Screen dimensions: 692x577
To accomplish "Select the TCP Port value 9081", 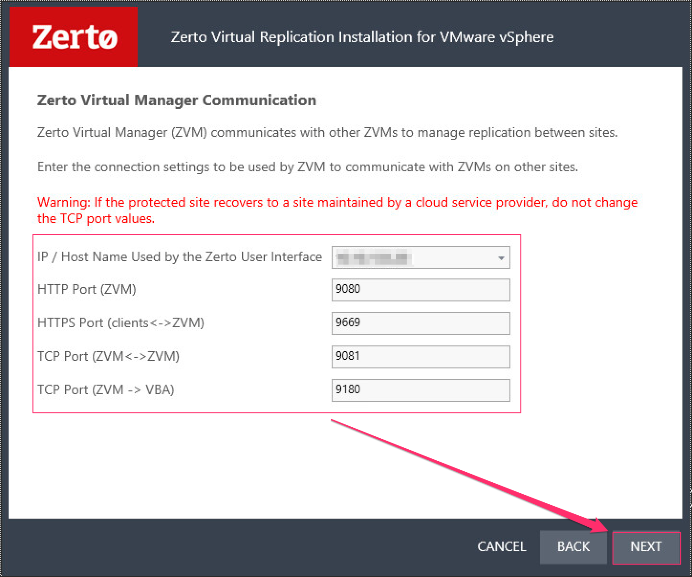I will [x=420, y=356].
